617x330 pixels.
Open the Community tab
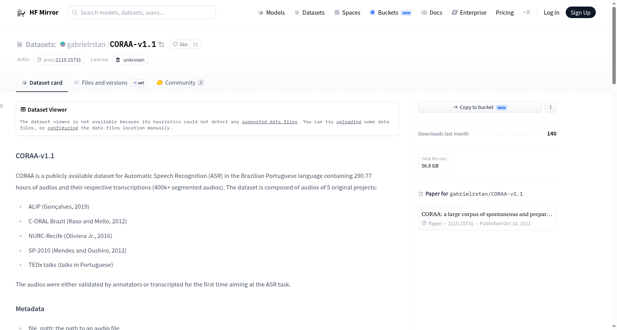pos(180,83)
